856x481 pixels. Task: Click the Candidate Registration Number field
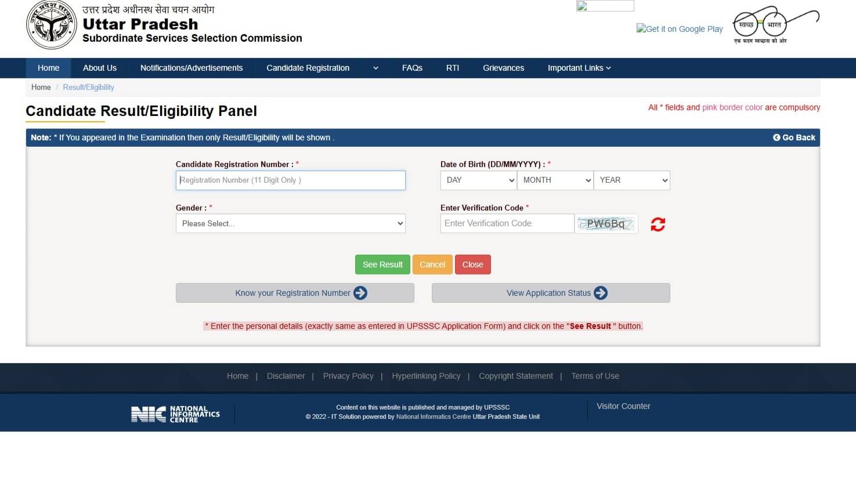click(x=290, y=180)
